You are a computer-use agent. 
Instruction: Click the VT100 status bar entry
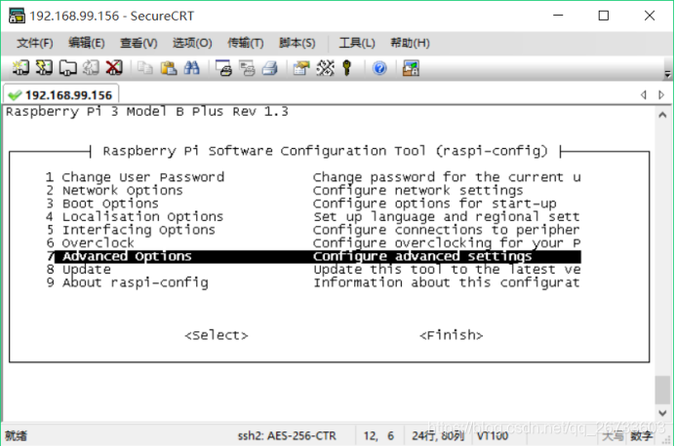[x=493, y=435]
